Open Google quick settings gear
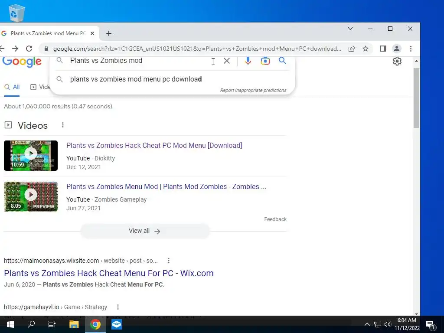 click(397, 61)
